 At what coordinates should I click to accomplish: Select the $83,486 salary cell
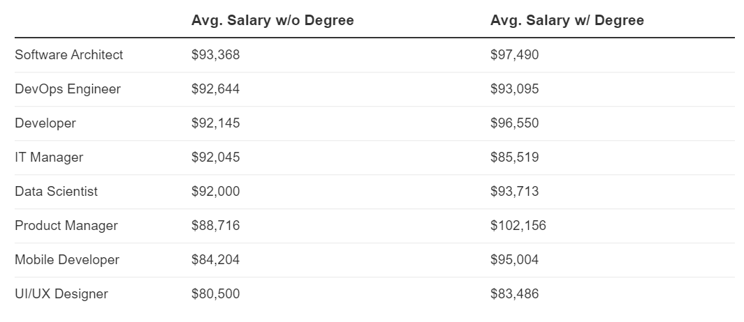click(x=514, y=294)
